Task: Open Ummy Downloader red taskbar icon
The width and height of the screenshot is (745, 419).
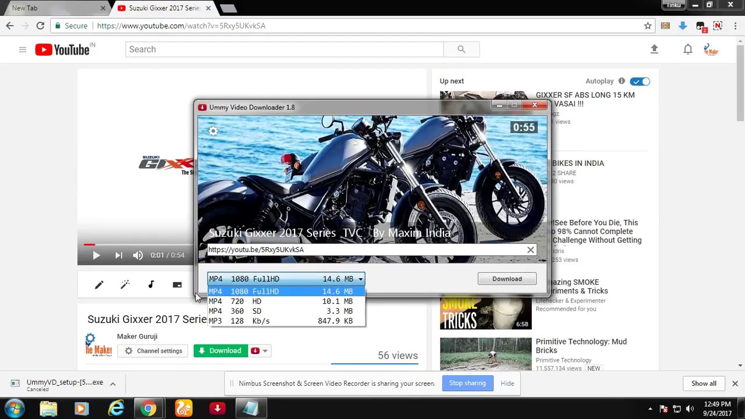Action: tap(218, 409)
